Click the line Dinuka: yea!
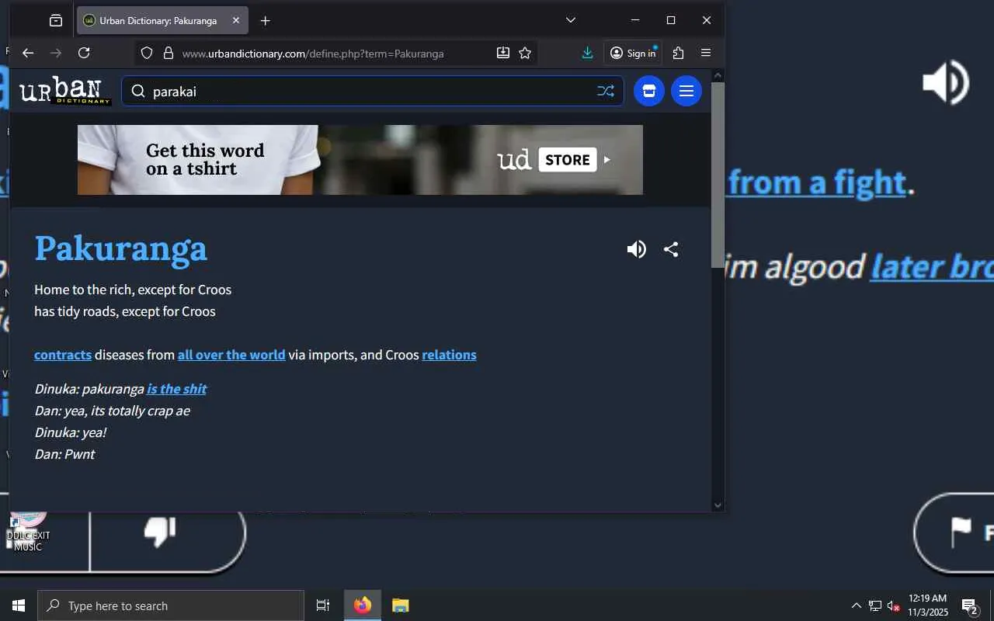Viewport: 994px width, 621px height. coord(71,432)
